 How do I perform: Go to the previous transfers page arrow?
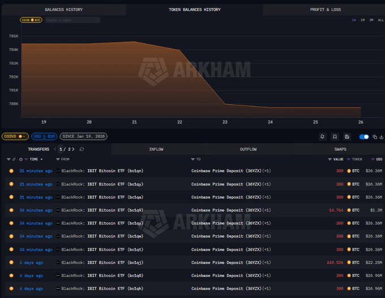(55, 149)
